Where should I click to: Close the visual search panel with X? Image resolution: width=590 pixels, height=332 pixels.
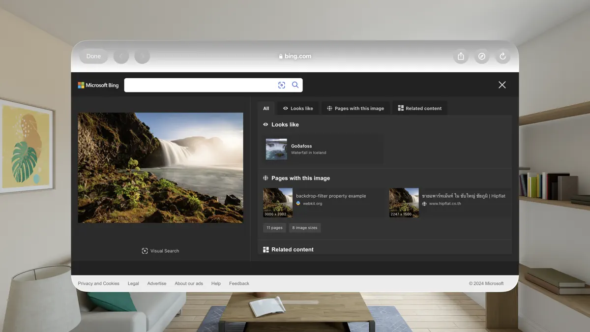[502, 85]
